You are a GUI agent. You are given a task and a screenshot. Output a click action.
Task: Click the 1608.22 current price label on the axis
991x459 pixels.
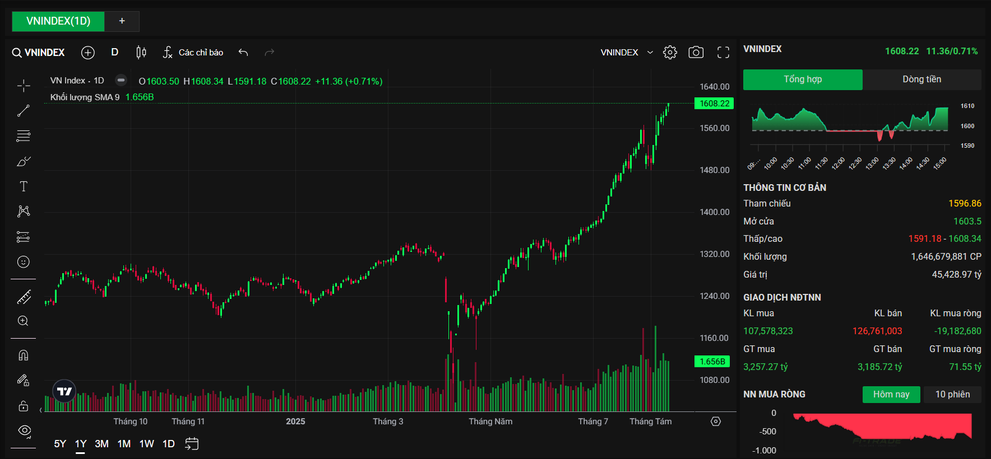click(x=714, y=104)
